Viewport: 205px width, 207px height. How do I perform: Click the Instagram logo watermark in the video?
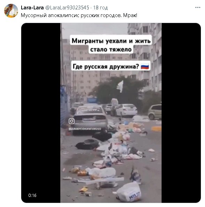coord(72,121)
